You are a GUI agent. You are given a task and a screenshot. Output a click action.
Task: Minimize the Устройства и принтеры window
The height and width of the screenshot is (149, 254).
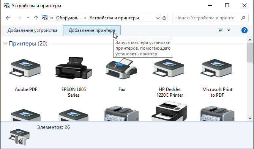click(x=210, y=6)
